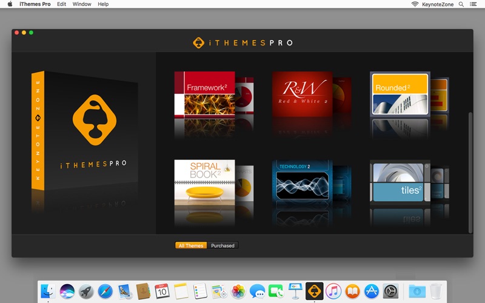The width and height of the screenshot is (485, 303).
Task: Open Mail eagle stamp icon in dock
Action: 124,291
